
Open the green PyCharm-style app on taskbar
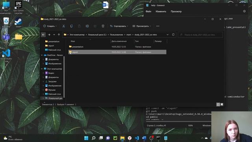[x=115, y=138]
